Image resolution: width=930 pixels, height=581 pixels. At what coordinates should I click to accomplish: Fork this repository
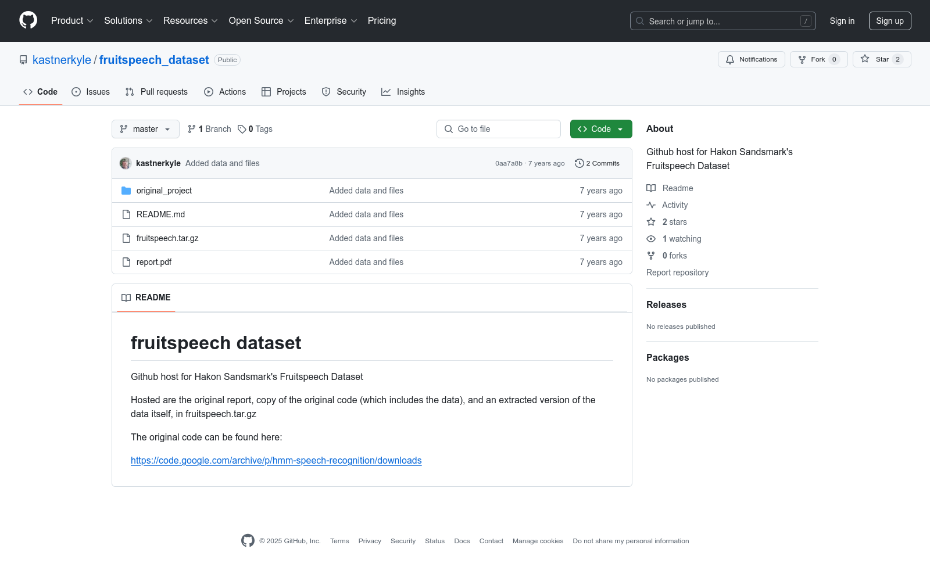tap(819, 59)
